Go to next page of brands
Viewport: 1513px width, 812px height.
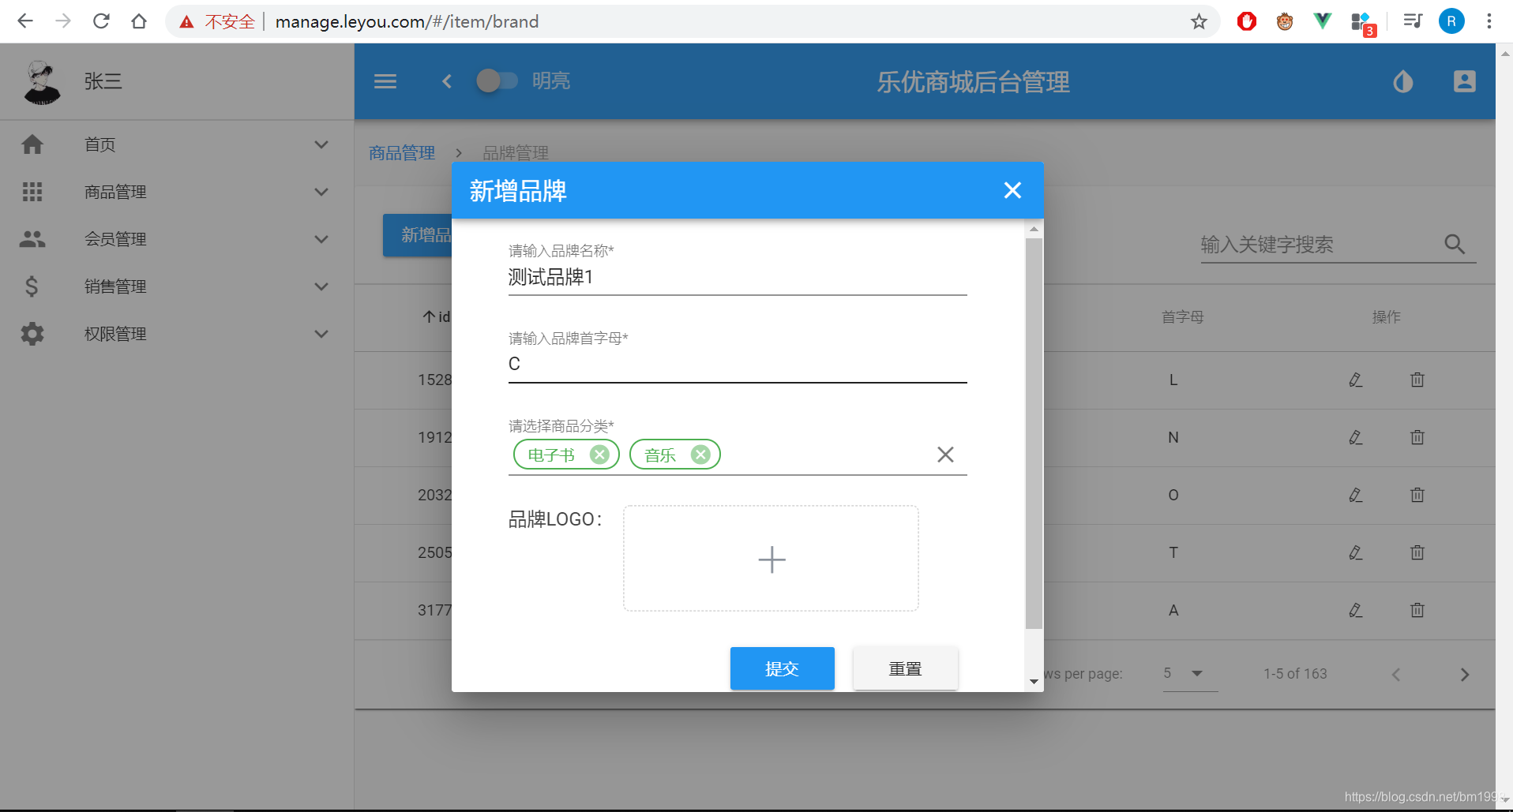[1465, 674]
